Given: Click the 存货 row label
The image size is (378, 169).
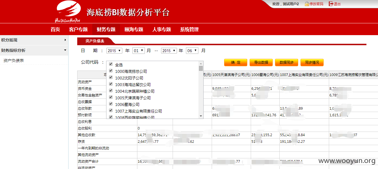Looking at the screenshot, I should 81,141.
